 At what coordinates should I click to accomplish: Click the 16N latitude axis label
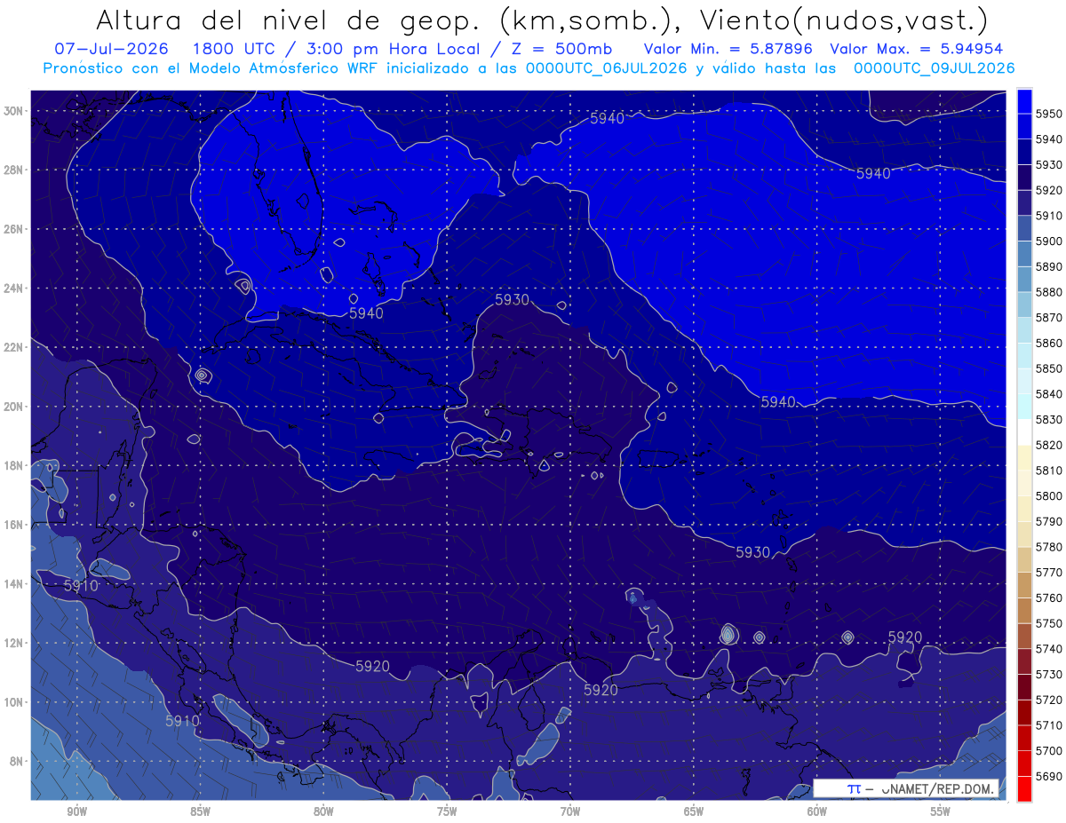(x=12, y=525)
